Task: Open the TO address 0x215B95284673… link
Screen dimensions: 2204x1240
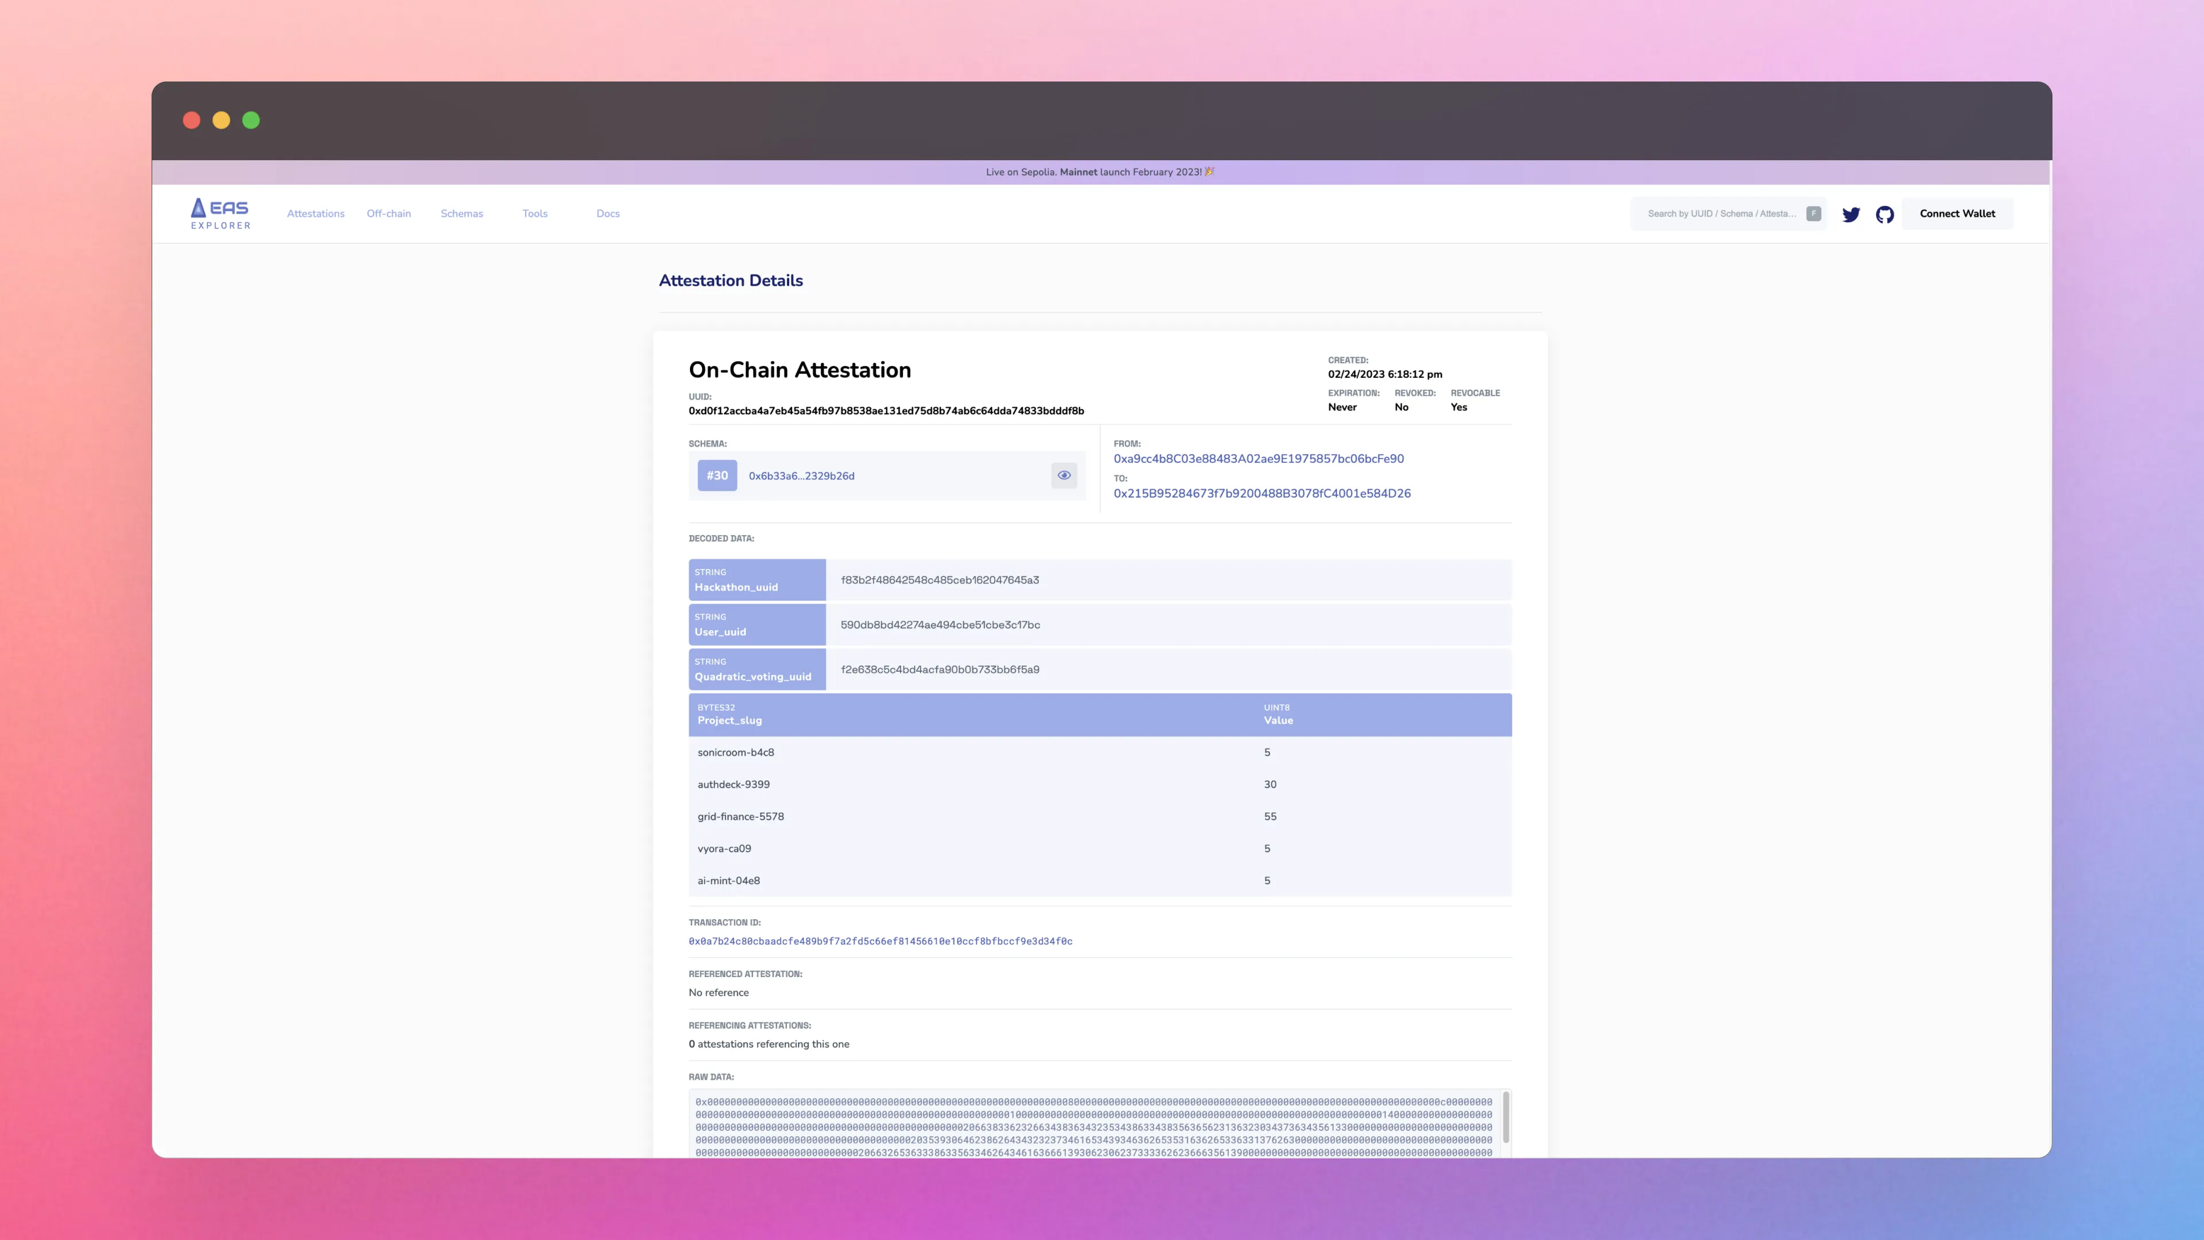Action: [x=1261, y=494]
